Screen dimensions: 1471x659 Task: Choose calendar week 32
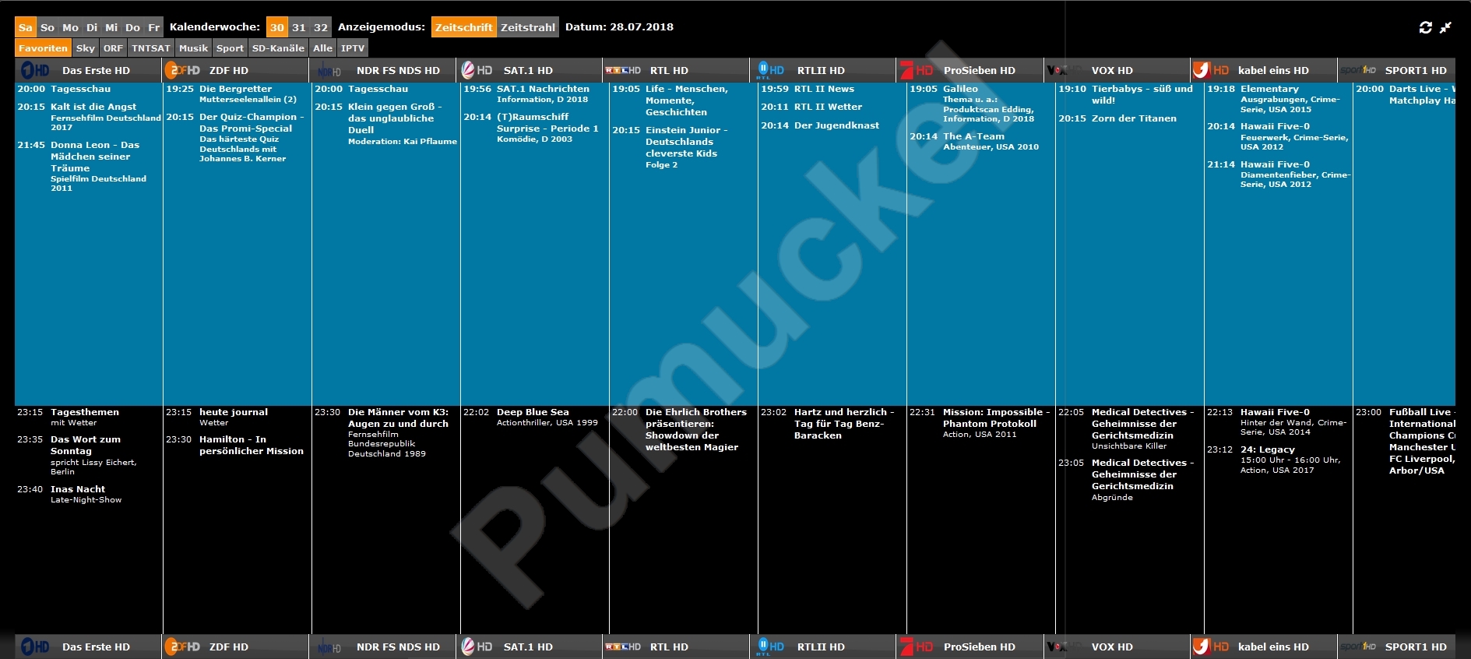(321, 27)
